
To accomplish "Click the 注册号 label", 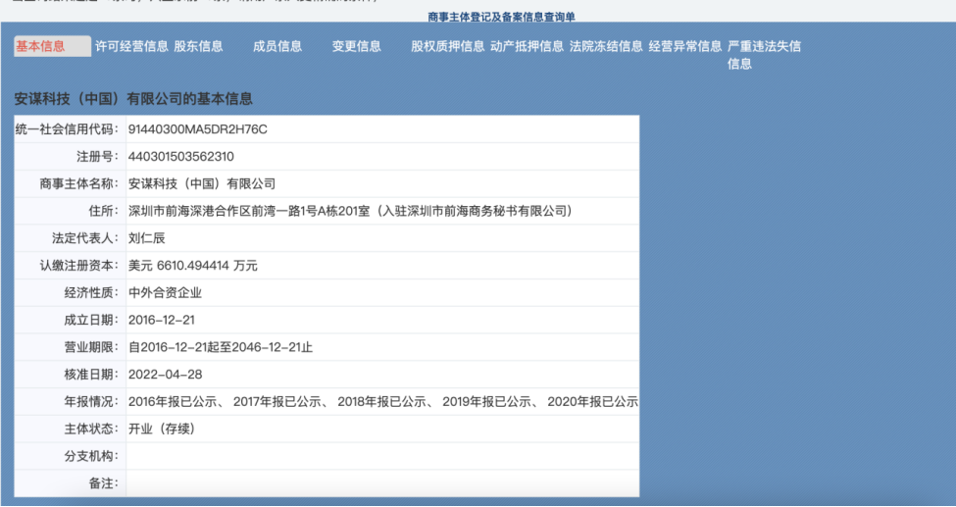I will coord(97,157).
